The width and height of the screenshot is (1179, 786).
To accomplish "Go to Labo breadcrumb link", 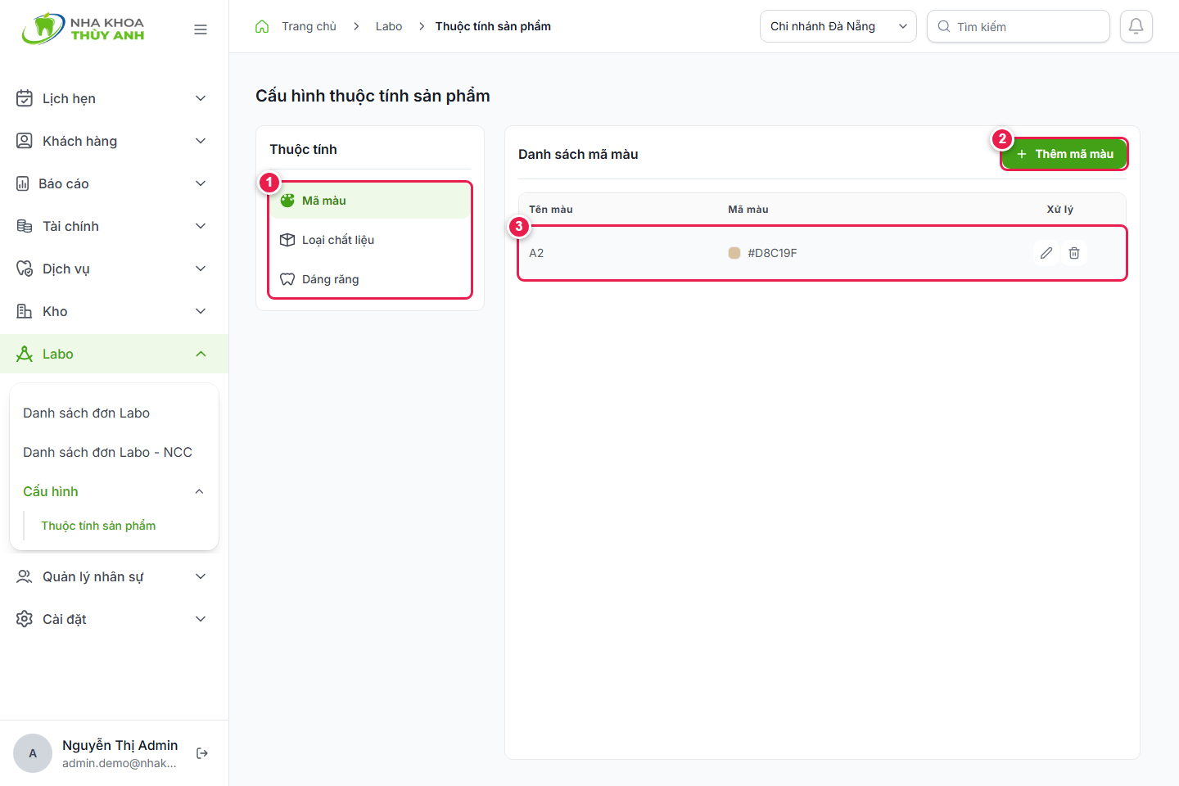I will 389,26.
